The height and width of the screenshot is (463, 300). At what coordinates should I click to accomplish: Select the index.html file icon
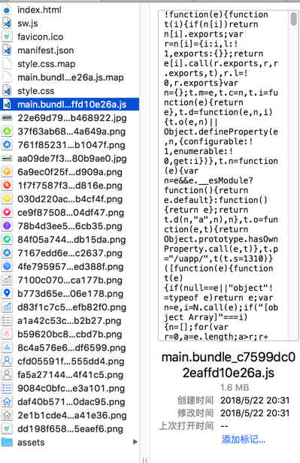pyautogui.click(x=7, y=10)
